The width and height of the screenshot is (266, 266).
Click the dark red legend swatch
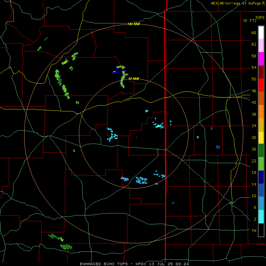click(x=261, y=72)
